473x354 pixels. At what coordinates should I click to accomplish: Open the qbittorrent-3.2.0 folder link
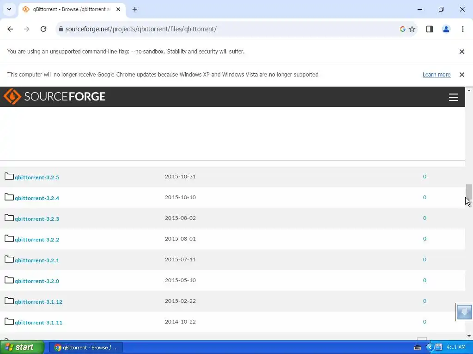coord(37,281)
